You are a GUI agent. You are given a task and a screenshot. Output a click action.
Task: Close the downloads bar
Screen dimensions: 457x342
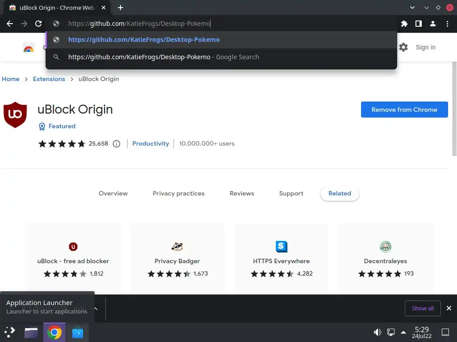pyautogui.click(x=449, y=308)
